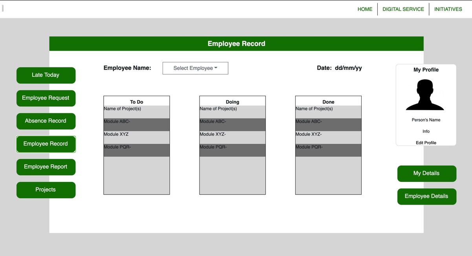Click the profile silhouette avatar icon
Screen dimensions: 472x256
tap(425, 94)
